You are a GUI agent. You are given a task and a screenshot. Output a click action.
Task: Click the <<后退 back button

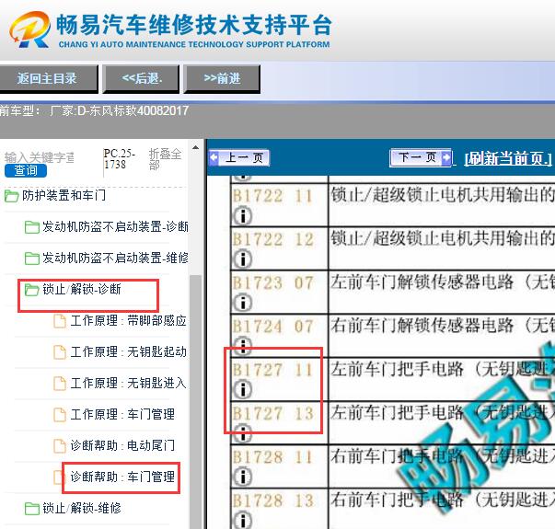(141, 78)
